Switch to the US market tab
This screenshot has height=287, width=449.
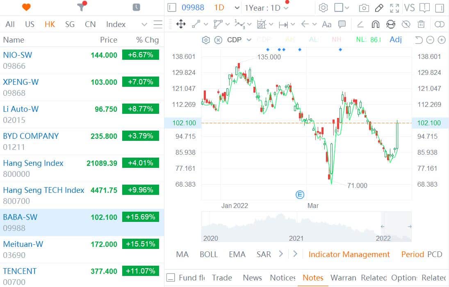[30, 25]
